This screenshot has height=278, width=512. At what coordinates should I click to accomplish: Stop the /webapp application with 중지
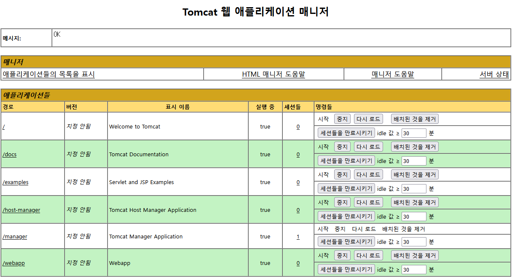[x=342, y=256]
